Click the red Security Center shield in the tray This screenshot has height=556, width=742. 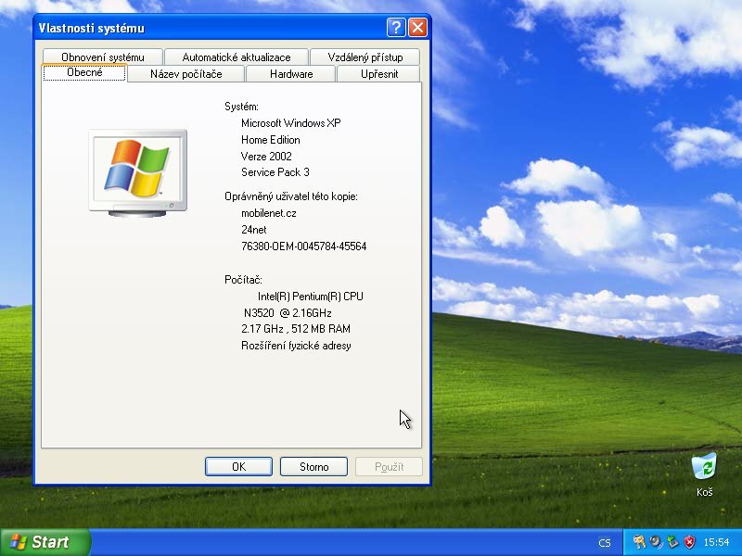pos(689,542)
